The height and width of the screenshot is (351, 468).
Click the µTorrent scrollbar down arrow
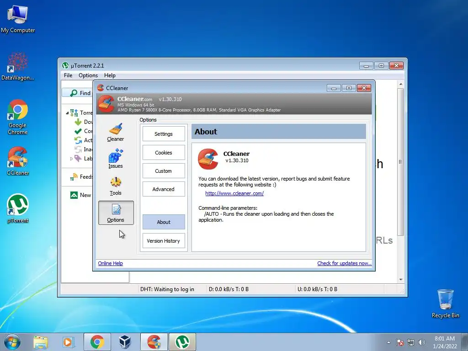point(400,280)
